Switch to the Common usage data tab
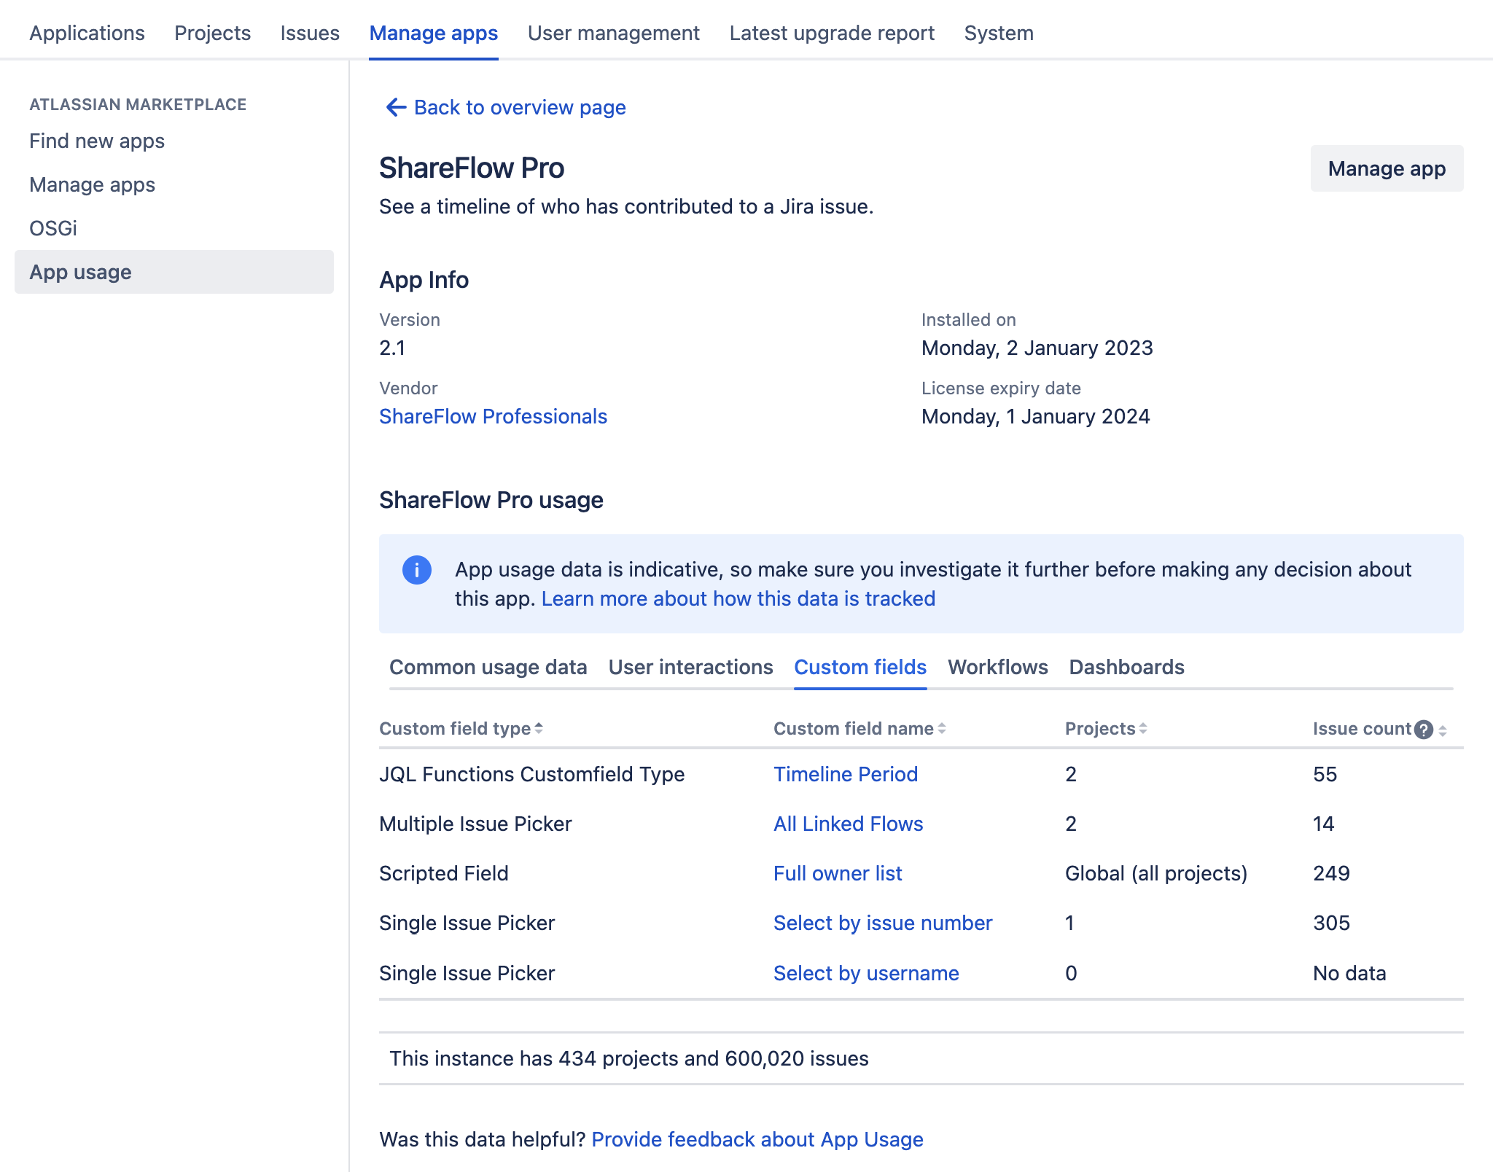 (x=488, y=667)
